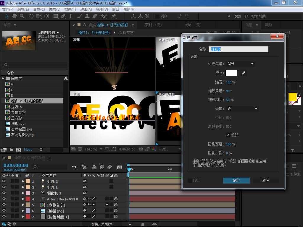Click the delete trash icon in Project panel

(41, 150)
